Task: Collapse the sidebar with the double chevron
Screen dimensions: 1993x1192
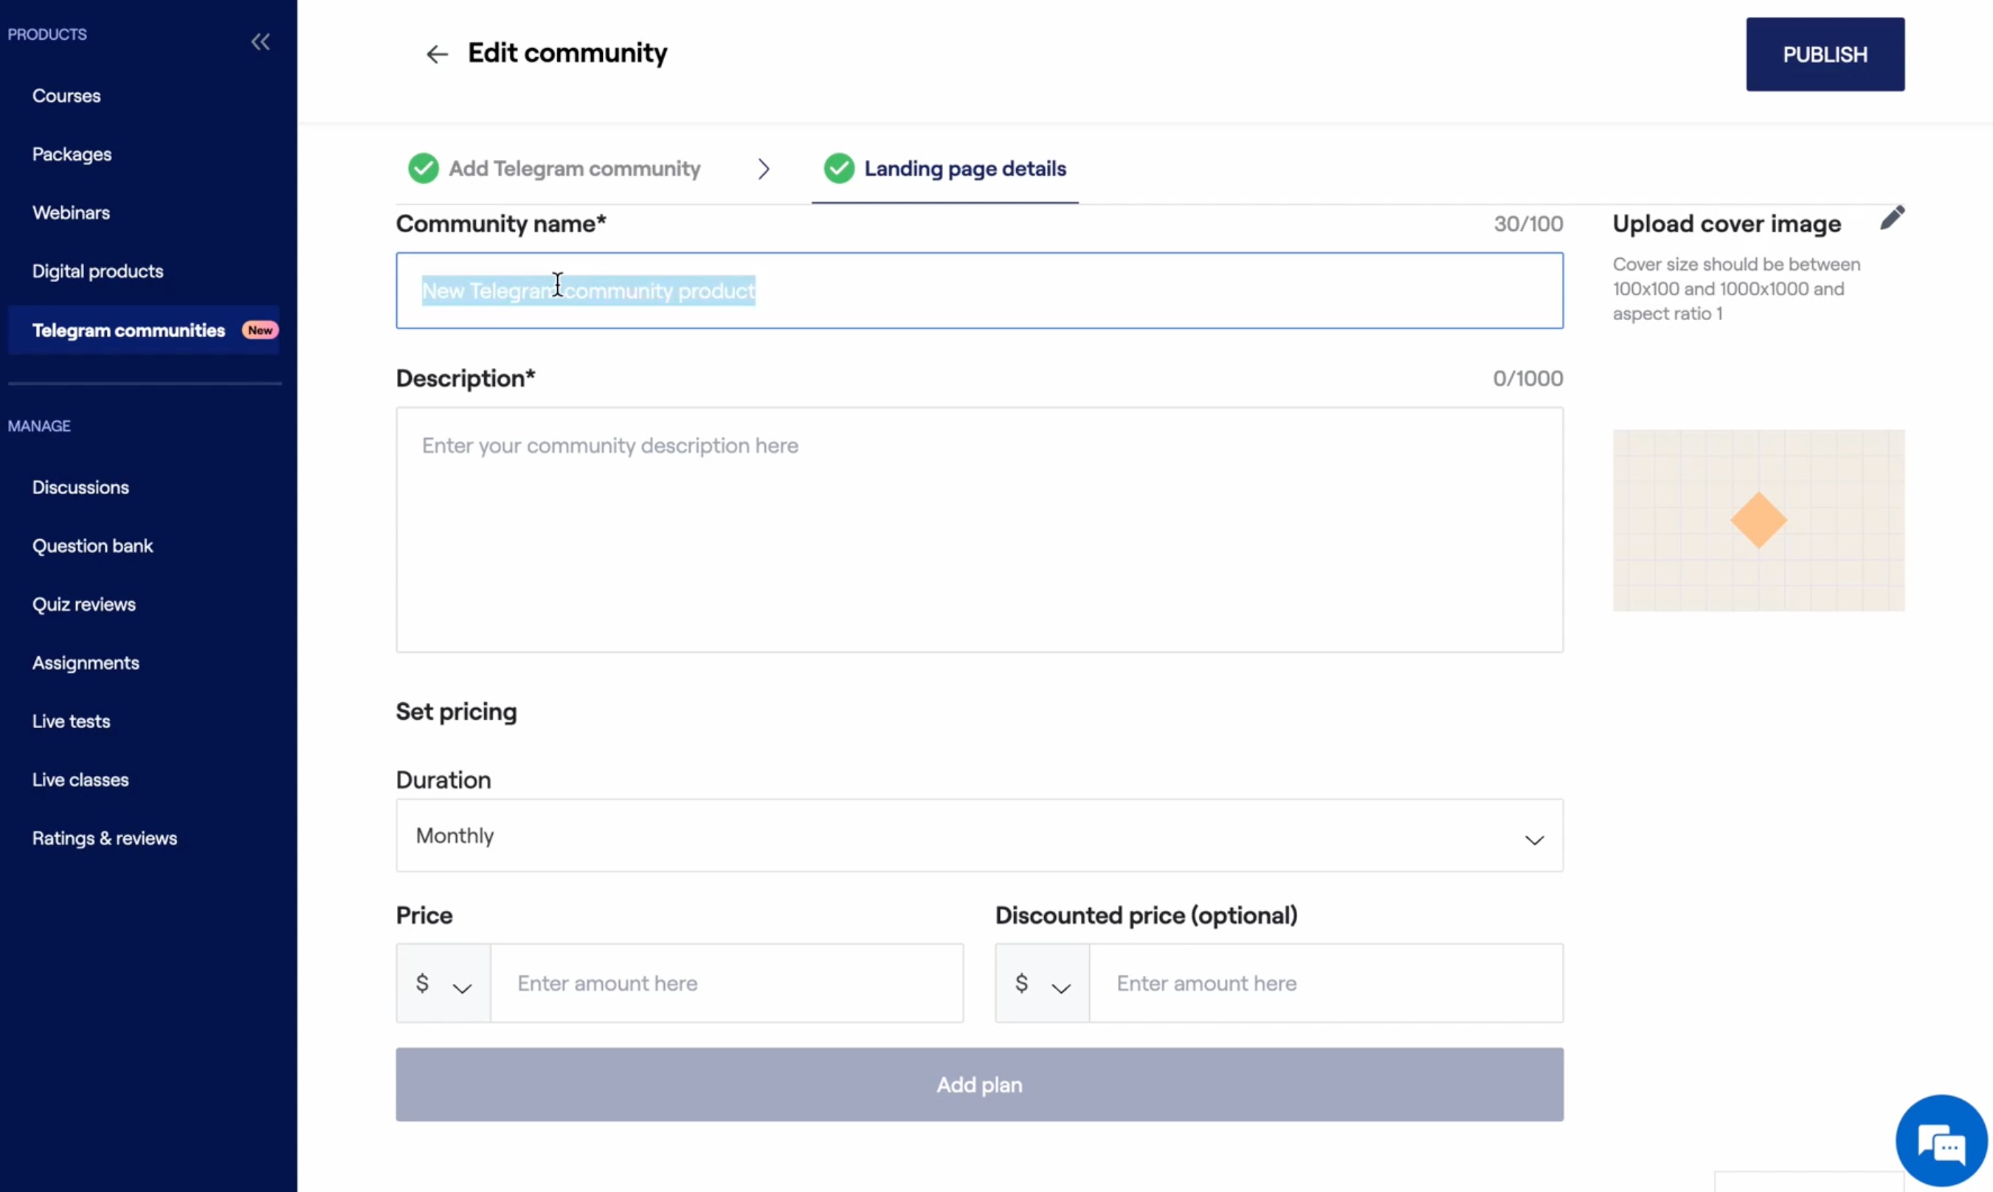Action: coord(260,42)
